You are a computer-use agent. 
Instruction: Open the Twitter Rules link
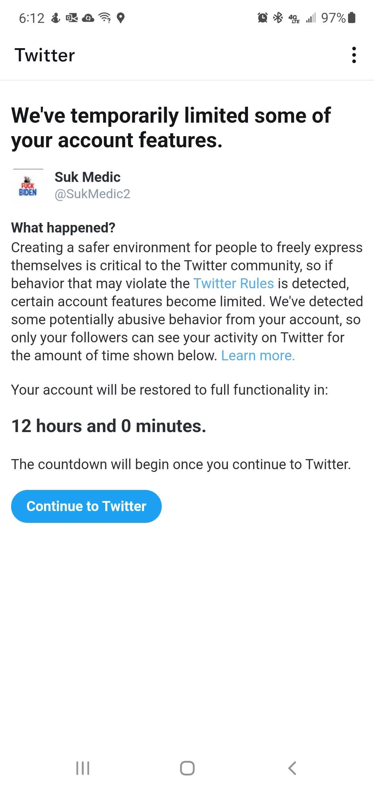point(233,283)
